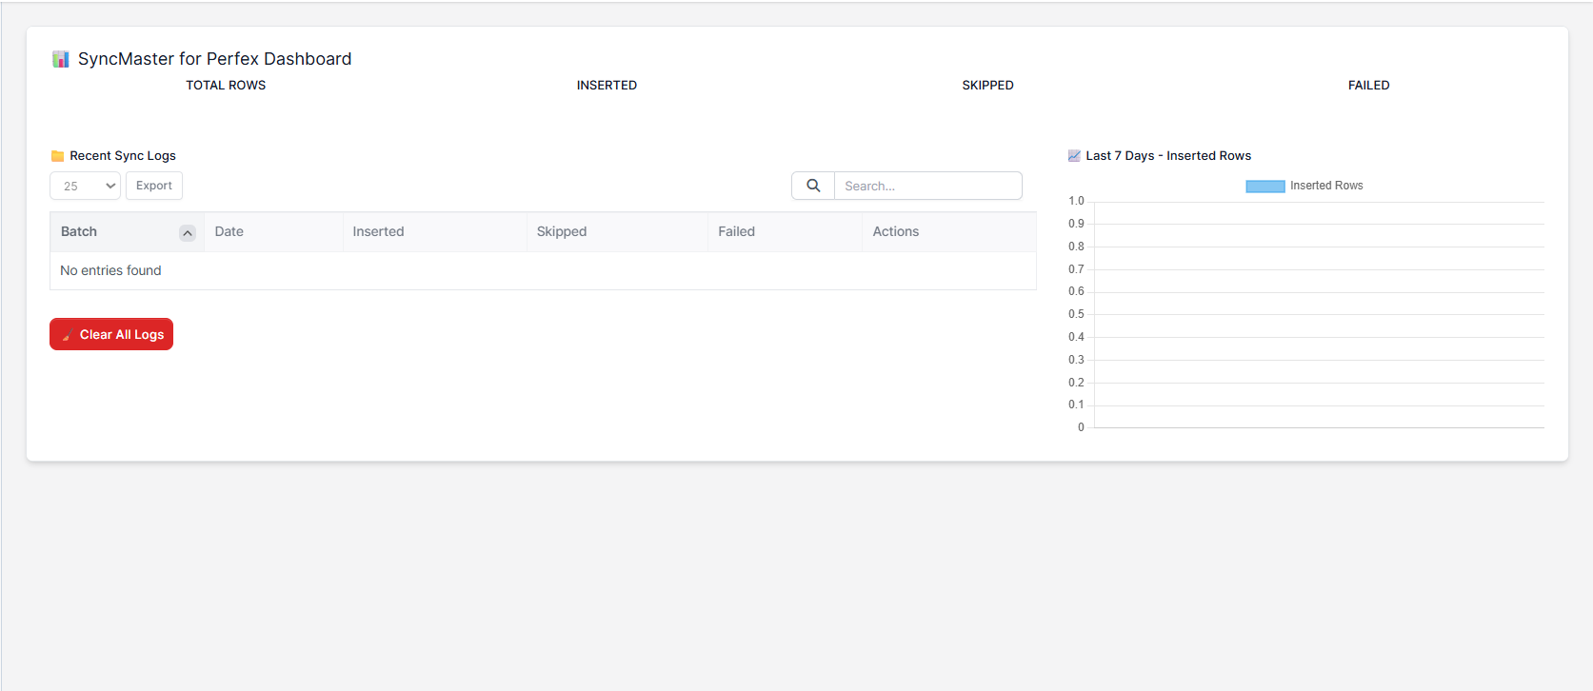This screenshot has height=691, width=1593.
Task: Click the Clear All Logs button text
Action: (122, 335)
